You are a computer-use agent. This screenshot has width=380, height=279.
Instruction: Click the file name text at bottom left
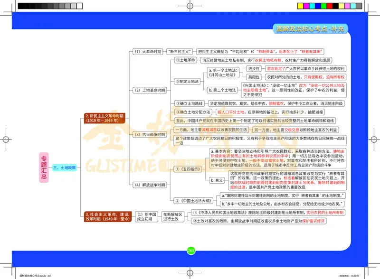coord(34,275)
